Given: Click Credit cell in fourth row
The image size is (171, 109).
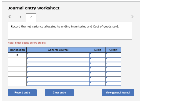Looking at the screenshot, I should coord(114,69).
